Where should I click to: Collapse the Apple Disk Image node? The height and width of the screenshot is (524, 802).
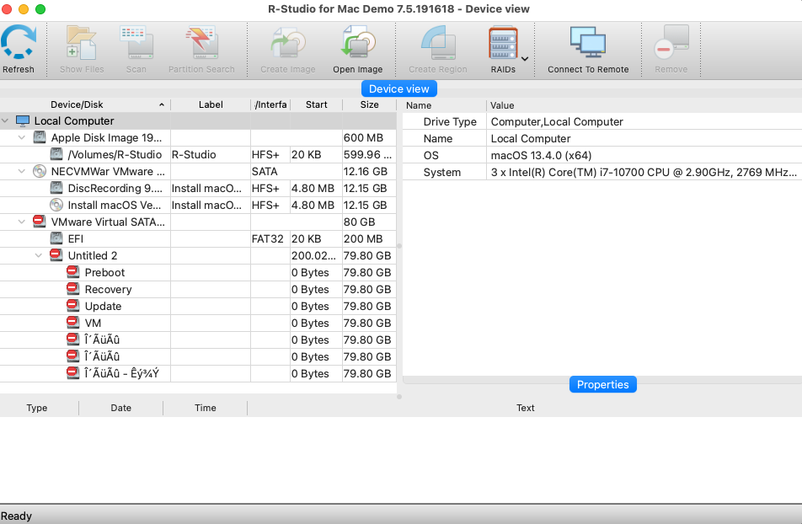(x=22, y=137)
